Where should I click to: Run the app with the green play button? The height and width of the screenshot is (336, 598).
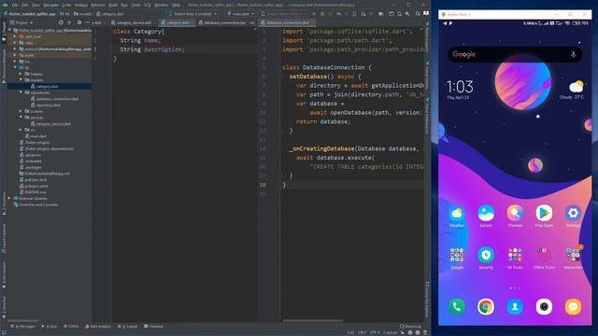coord(314,14)
